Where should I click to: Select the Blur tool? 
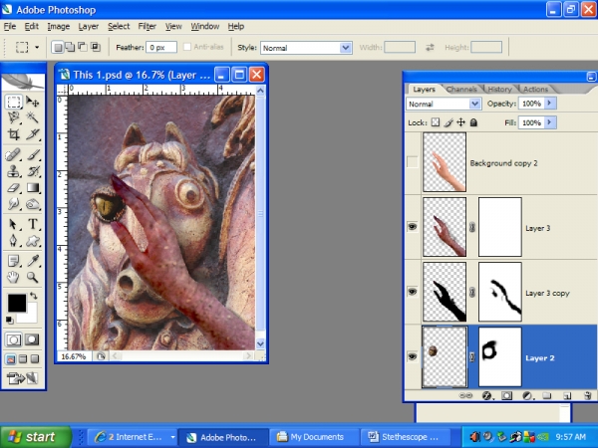(14, 204)
